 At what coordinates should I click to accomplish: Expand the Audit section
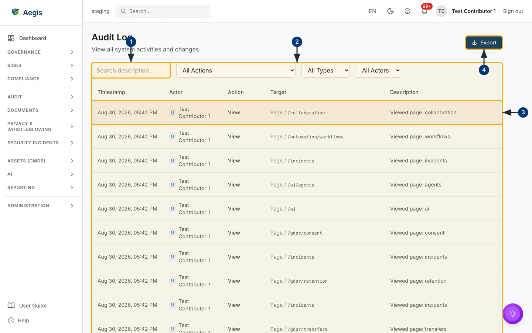coord(41,97)
